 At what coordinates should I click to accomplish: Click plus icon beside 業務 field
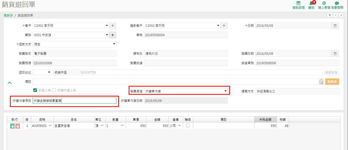click(113, 35)
